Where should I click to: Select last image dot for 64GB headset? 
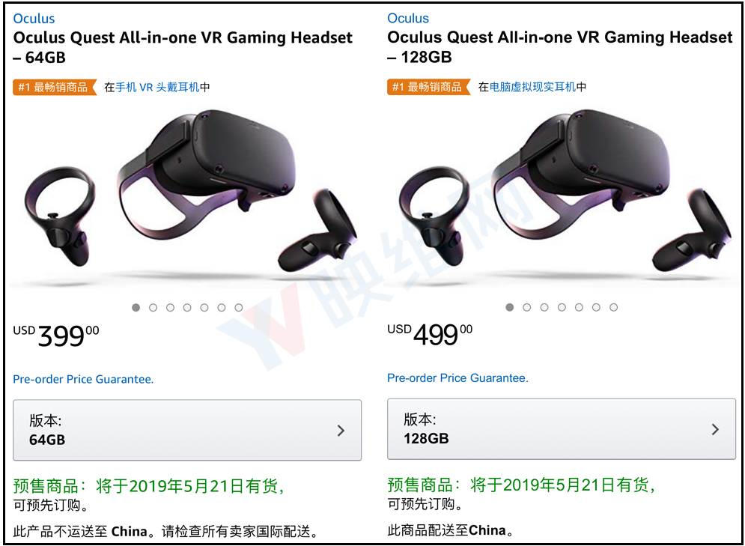click(239, 307)
